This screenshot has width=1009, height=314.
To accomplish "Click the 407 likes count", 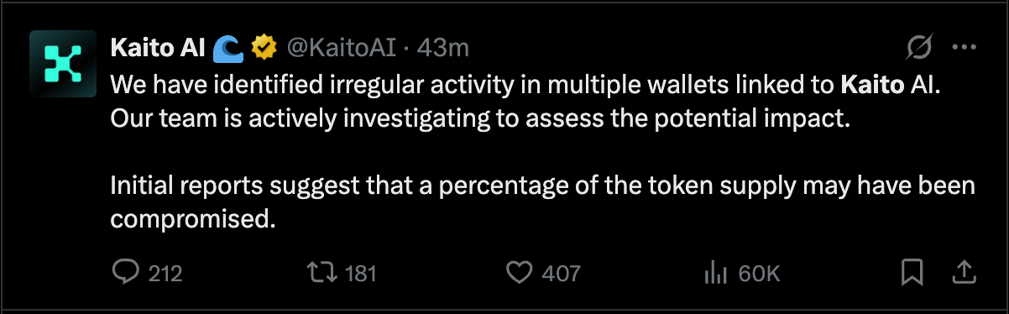I will coord(562,273).
